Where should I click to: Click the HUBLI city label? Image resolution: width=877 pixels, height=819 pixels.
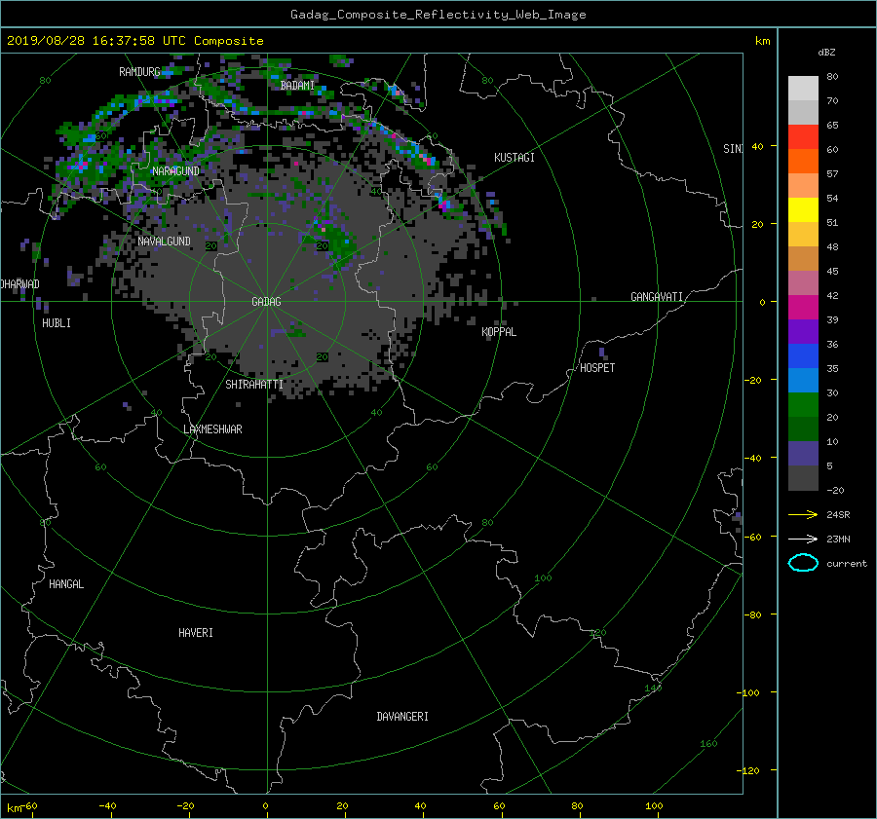coord(57,323)
